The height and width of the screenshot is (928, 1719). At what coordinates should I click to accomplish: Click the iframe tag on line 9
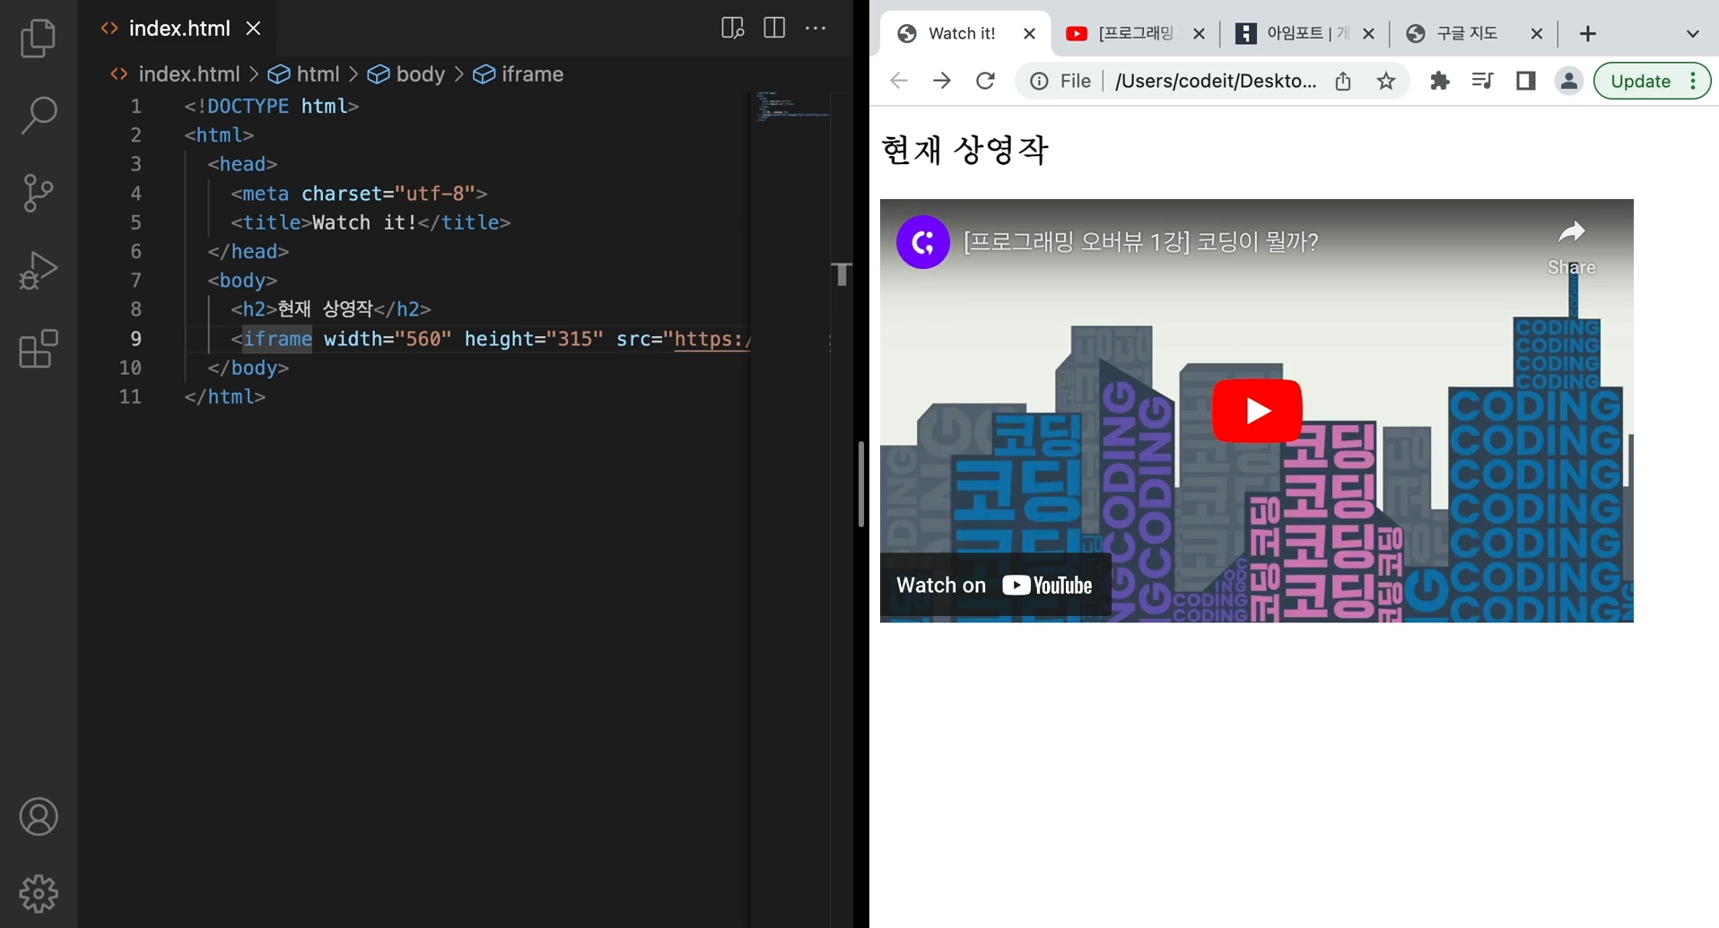pos(277,339)
